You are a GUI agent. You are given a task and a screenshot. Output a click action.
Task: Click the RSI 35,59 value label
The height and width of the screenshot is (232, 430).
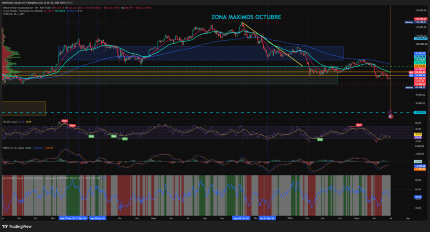(418, 134)
